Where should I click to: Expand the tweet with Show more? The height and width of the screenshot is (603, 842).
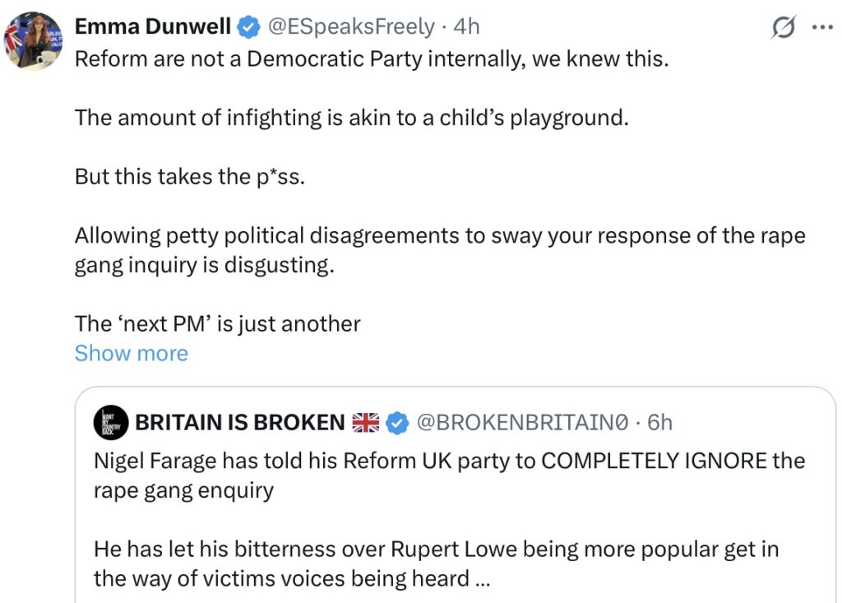point(131,353)
